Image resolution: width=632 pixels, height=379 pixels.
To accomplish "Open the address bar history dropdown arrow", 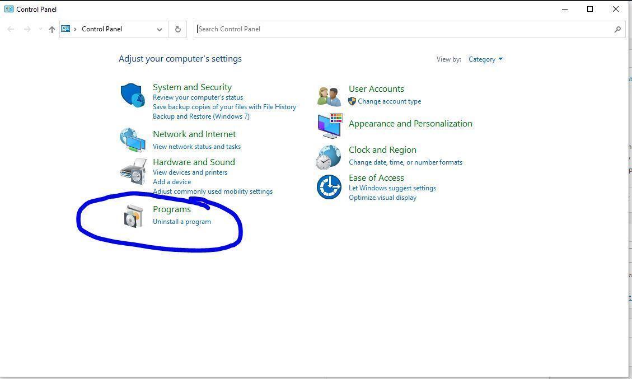I will pyautogui.click(x=160, y=29).
